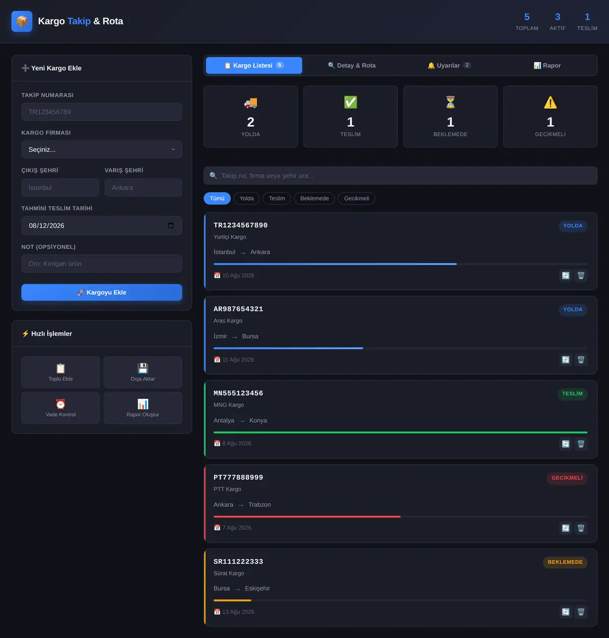This screenshot has height=638, width=609.
Task: Click the Yolda summary card
Action: click(x=251, y=117)
